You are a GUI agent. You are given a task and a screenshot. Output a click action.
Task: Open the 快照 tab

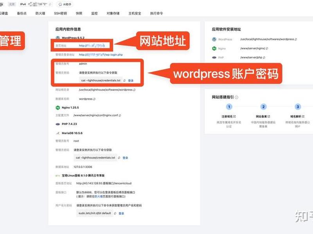[79, 13]
